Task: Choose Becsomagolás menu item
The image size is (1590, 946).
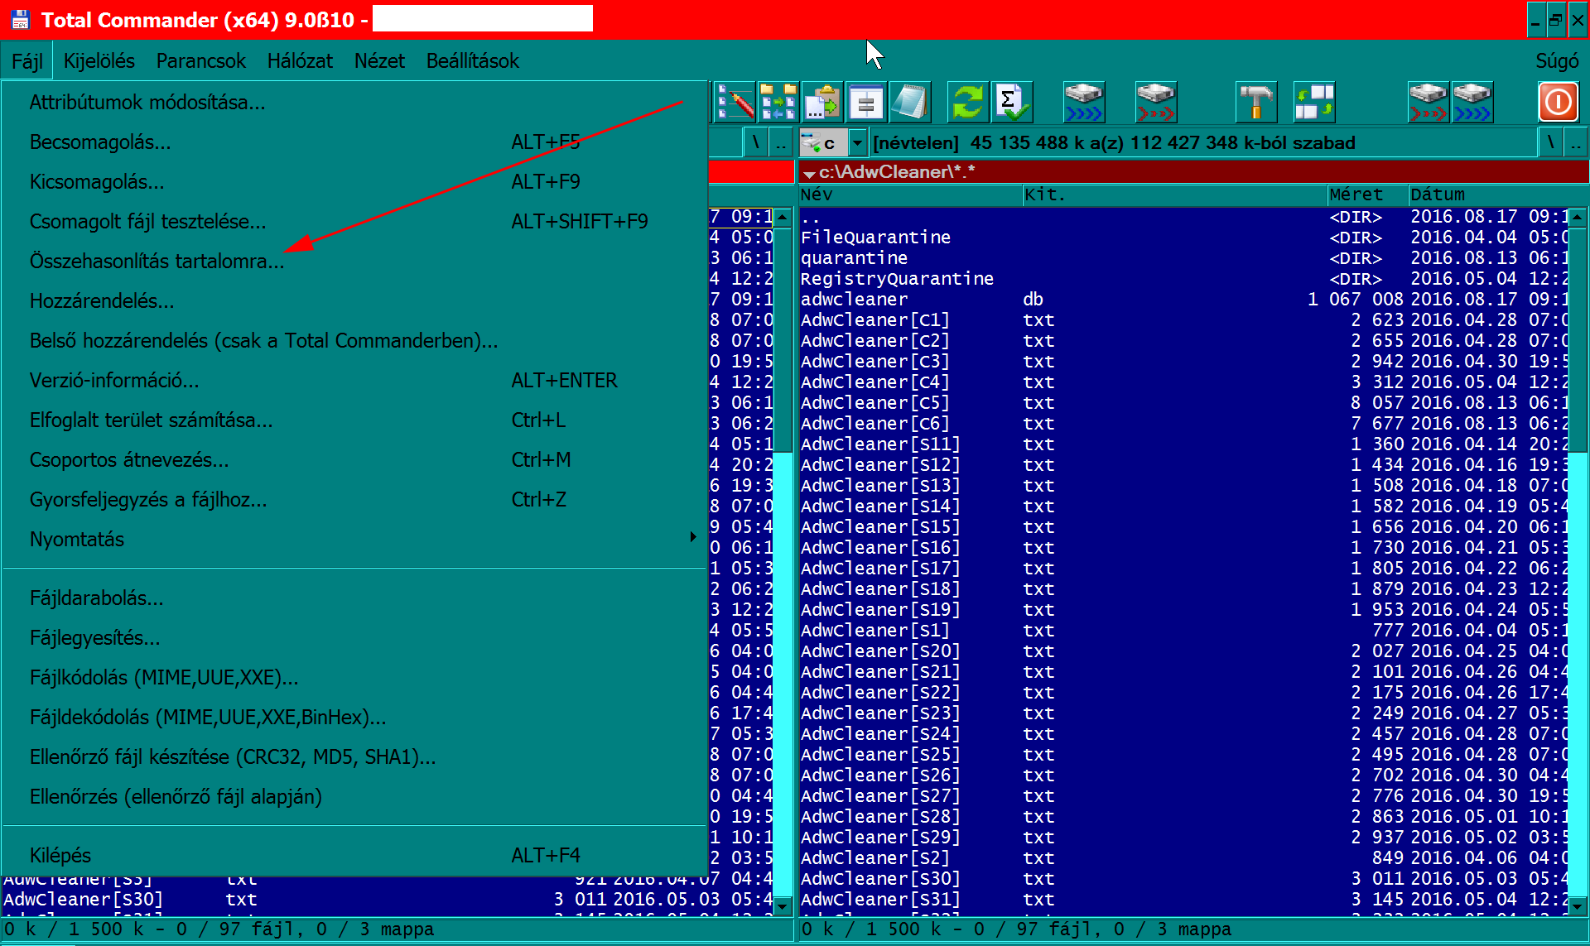Action: (354, 142)
